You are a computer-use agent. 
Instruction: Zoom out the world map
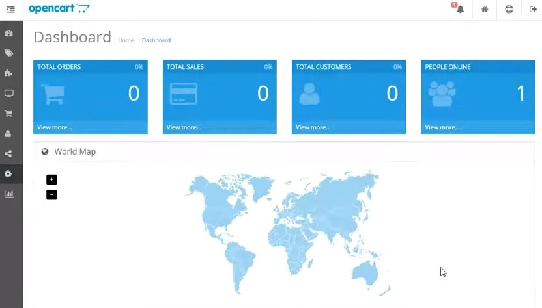pyautogui.click(x=51, y=194)
